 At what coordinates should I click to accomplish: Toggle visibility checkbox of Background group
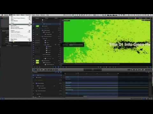(x=34, y=61)
